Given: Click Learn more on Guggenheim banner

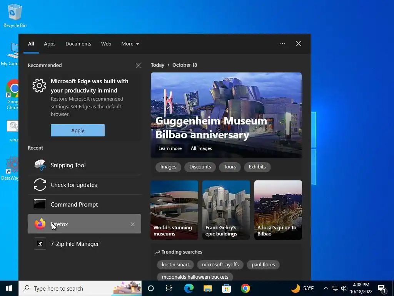Looking at the screenshot, I should point(170,148).
